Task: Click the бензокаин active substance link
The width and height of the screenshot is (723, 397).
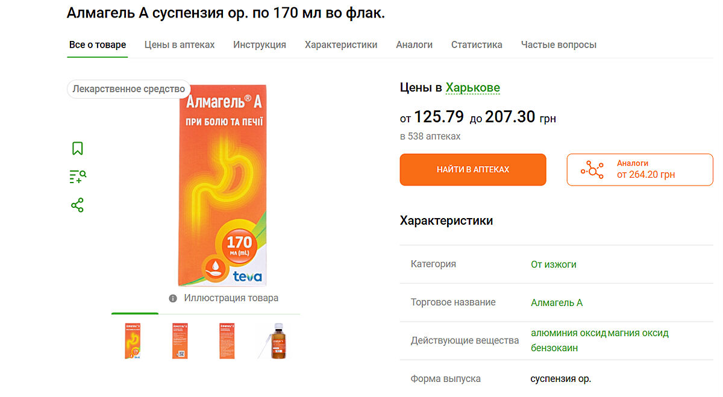Action: pos(554,348)
